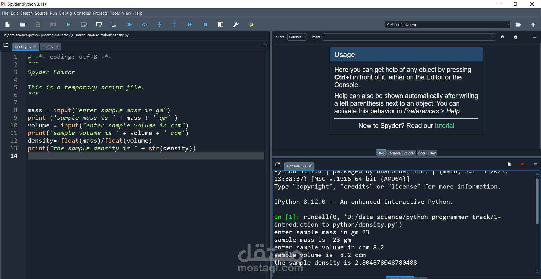
Task: Open the IPython console options menu
Action: click(536, 164)
